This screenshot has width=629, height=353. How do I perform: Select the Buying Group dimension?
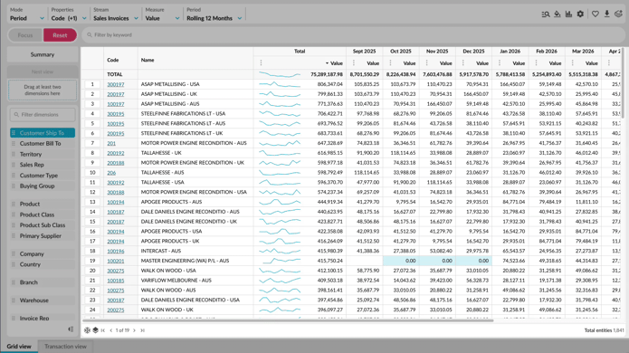43,186
